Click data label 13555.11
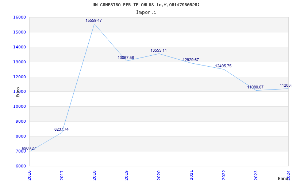This screenshot has height=182, width=292. (158, 51)
